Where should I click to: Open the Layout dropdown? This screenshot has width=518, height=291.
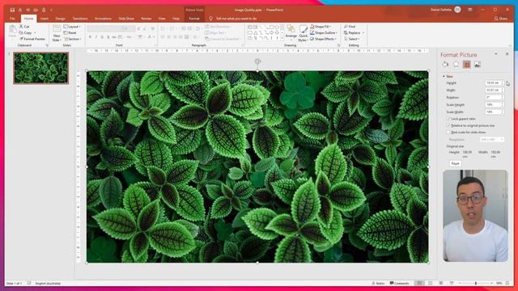click(72, 27)
